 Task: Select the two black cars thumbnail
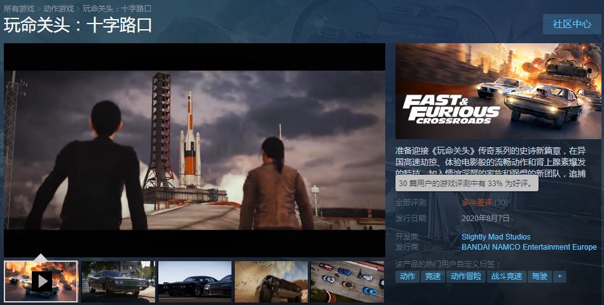click(x=195, y=281)
